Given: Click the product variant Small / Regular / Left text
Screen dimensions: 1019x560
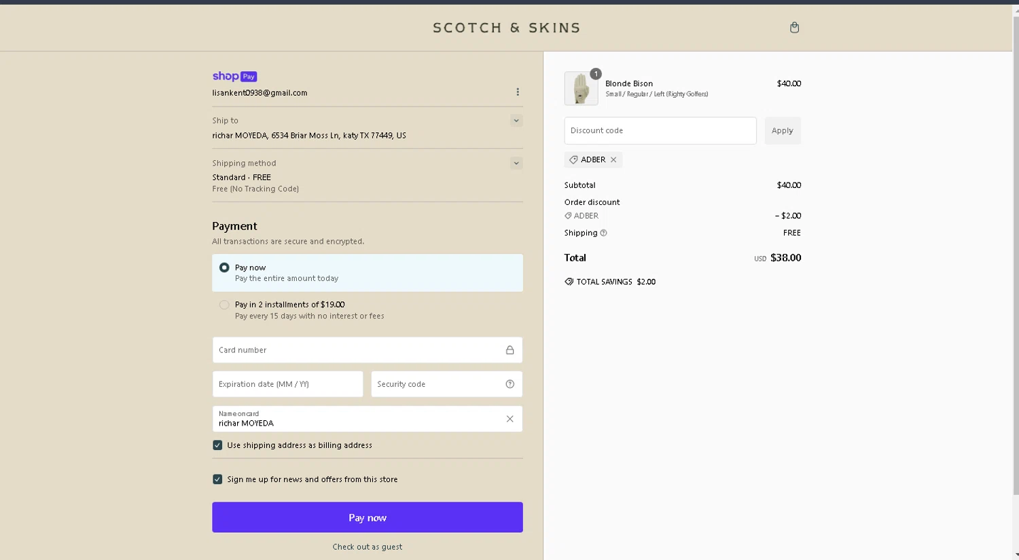Looking at the screenshot, I should pyautogui.click(x=657, y=94).
